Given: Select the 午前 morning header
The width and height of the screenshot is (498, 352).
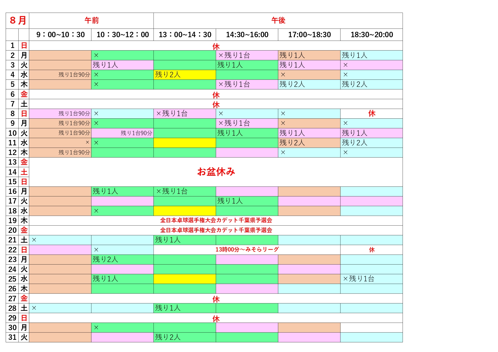Looking at the screenshot, I should pos(91,20).
